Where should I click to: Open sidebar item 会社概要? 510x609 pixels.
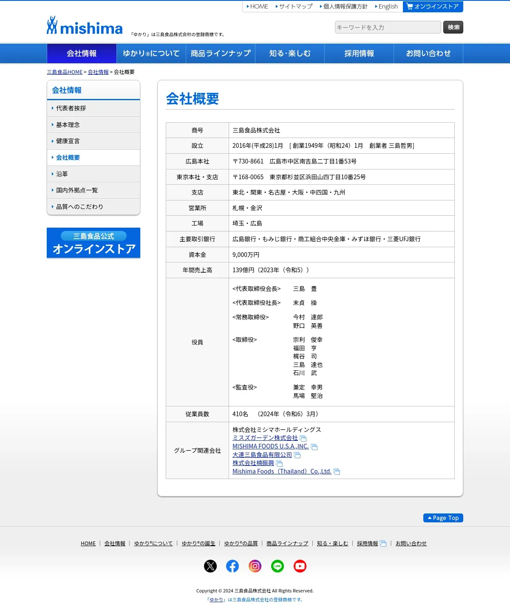coord(93,158)
